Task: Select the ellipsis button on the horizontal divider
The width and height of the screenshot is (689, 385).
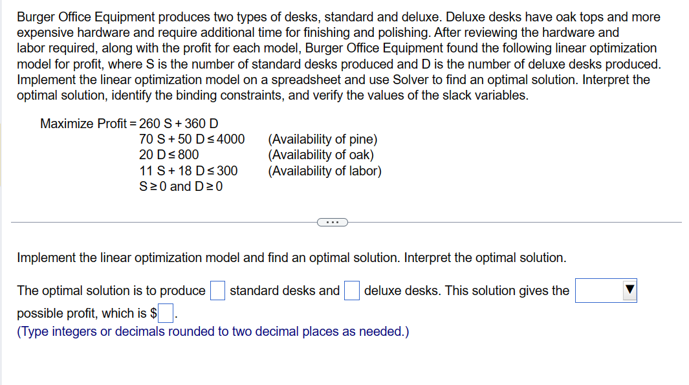Action: coord(333,221)
